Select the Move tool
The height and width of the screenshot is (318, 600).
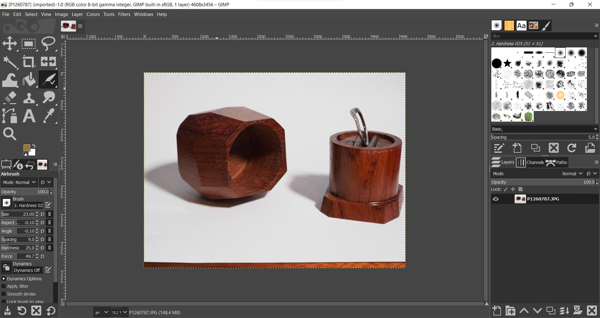9,43
